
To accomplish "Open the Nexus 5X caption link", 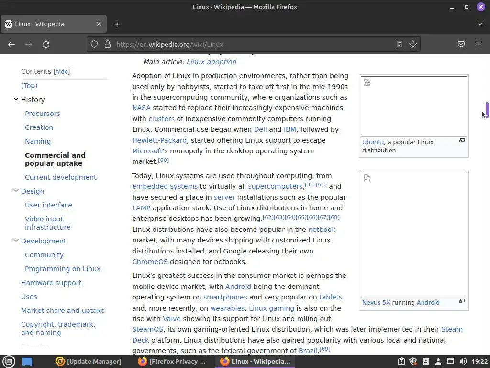I will point(376,303).
